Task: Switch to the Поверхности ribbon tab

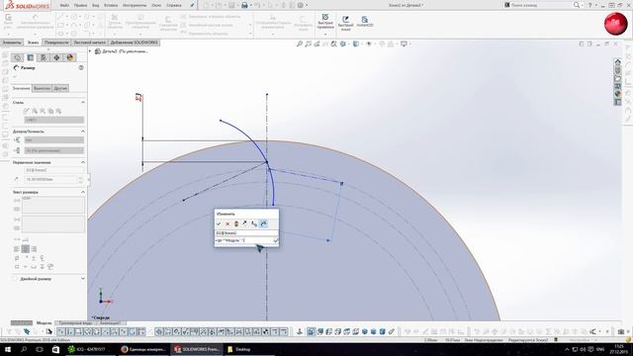Action: pos(56,43)
